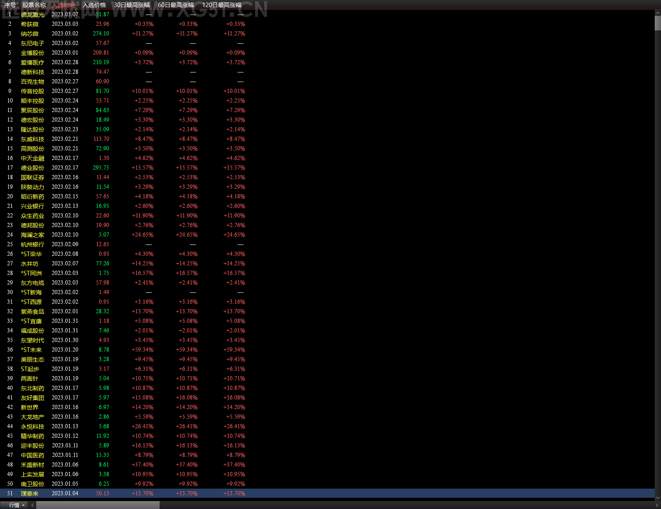Click the vertical scrollbar down arrow
The height and width of the screenshot is (509, 661).
658,497
